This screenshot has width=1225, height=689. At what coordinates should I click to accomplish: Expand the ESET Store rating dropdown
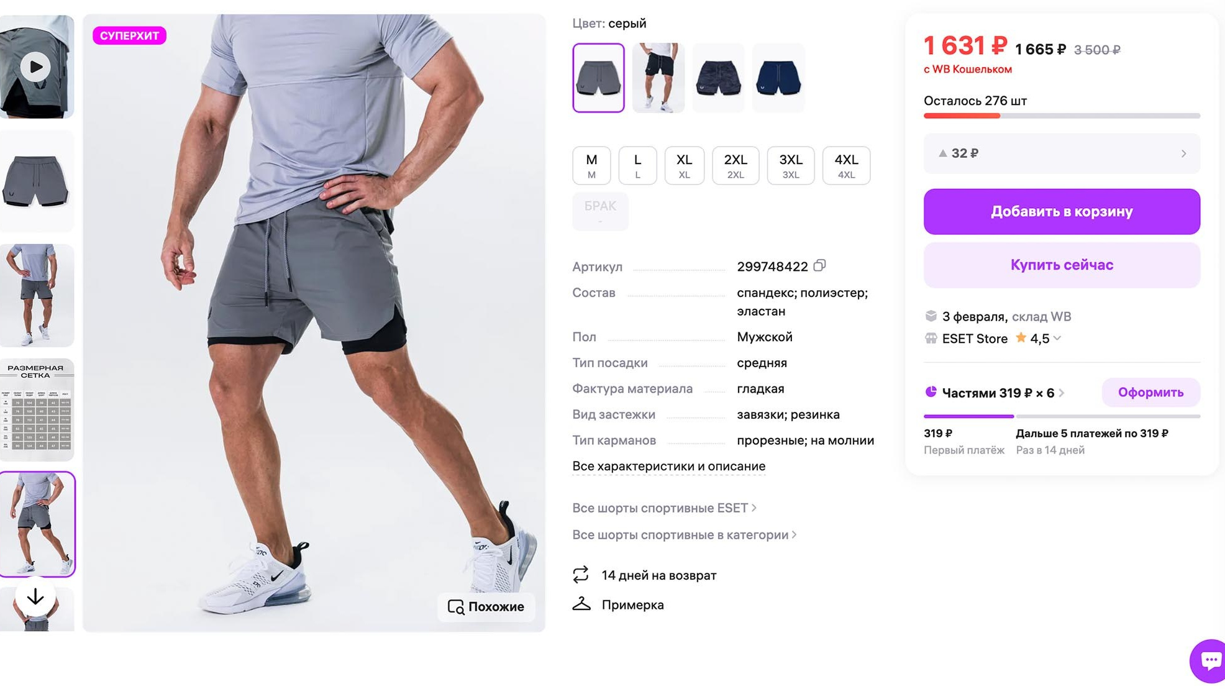(1057, 339)
